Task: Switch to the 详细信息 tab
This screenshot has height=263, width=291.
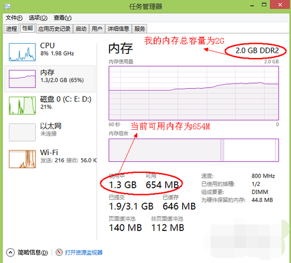Action: pyautogui.click(x=118, y=29)
